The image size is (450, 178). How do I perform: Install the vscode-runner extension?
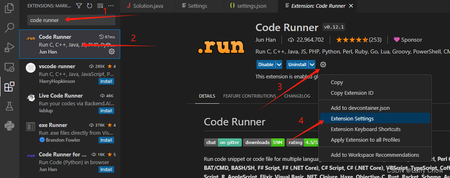pos(106,81)
